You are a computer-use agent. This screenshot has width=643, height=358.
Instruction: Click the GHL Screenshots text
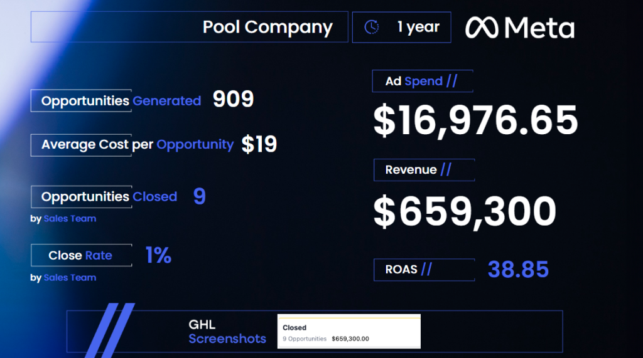(227, 332)
